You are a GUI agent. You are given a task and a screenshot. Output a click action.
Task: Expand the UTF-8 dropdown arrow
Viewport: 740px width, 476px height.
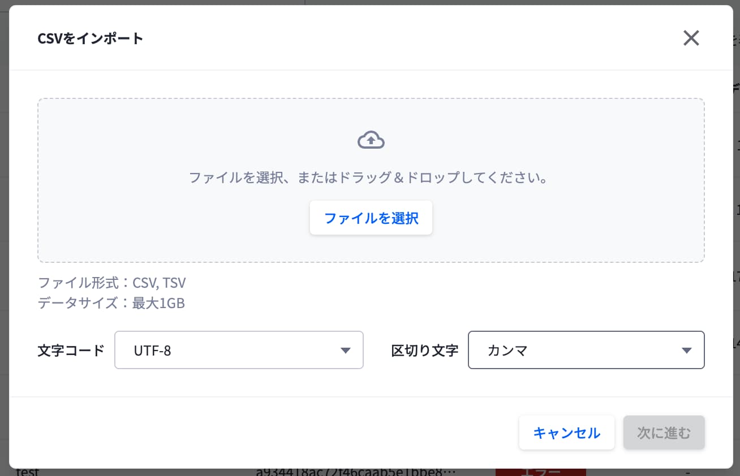(346, 350)
